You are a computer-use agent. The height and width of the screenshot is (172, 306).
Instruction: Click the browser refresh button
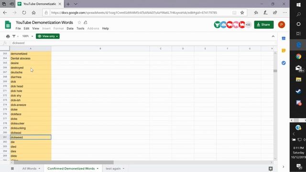tap(24, 13)
